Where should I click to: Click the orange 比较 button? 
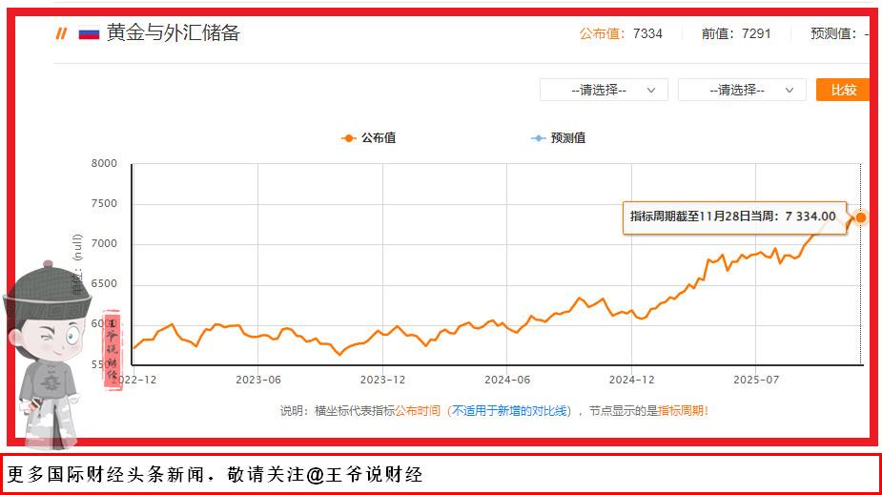click(x=843, y=90)
